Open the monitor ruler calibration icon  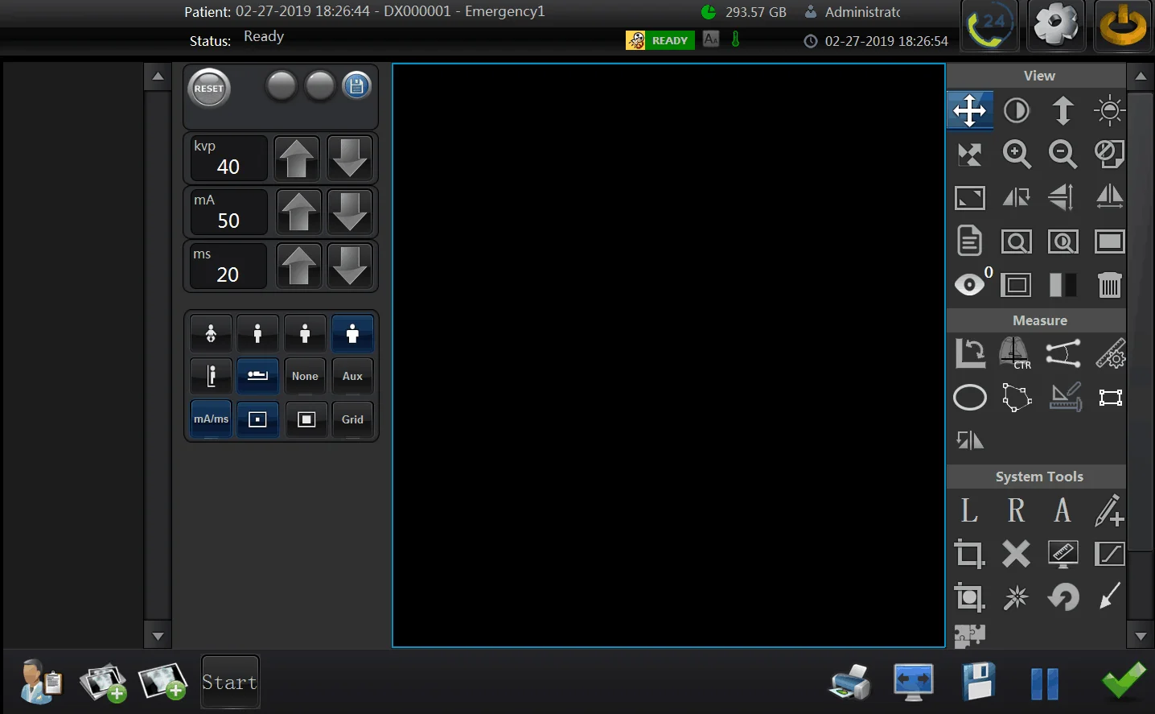click(1063, 554)
